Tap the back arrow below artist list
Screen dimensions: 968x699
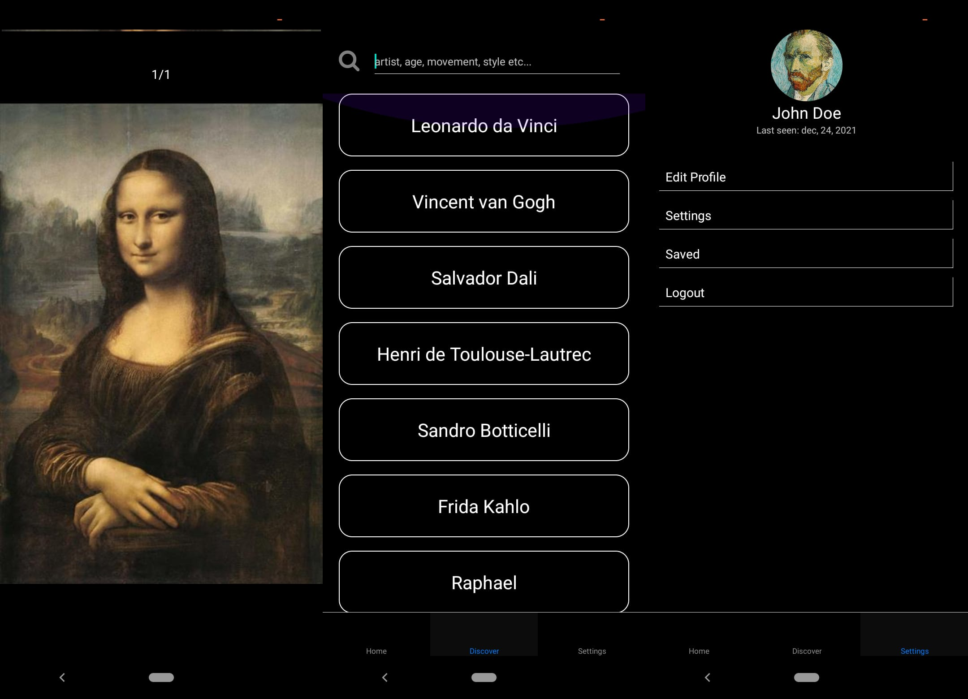coord(385,677)
